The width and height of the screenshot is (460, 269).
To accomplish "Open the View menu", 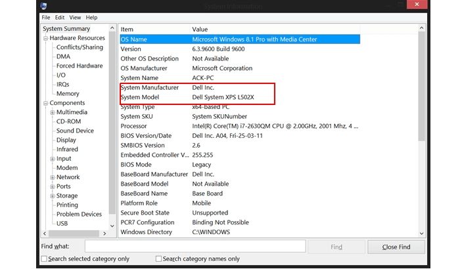I will 75,17.
